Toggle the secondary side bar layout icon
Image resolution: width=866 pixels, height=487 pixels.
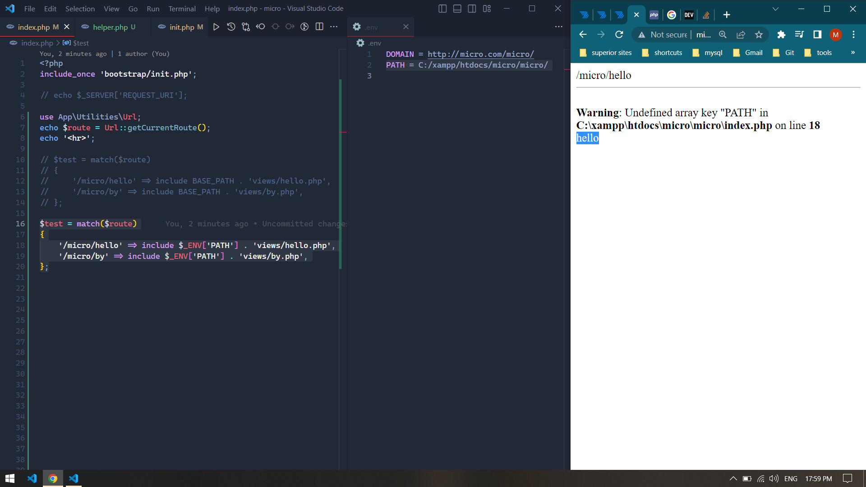coord(472,9)
